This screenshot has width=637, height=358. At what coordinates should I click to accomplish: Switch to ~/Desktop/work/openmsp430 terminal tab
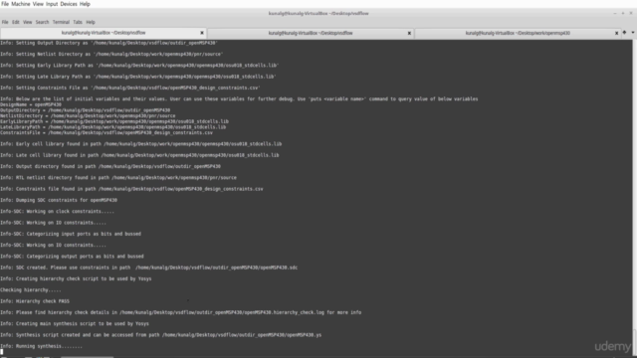point(518,33)
